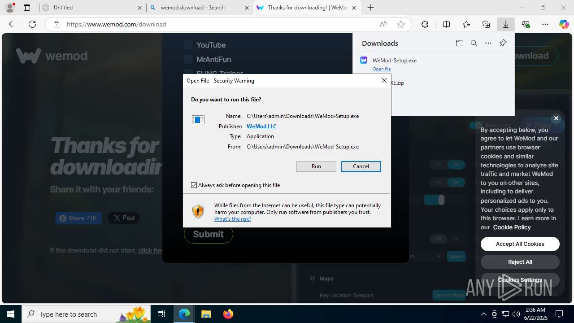The height and width of the screenshot is (323, 574).
Task: Activate the Read aloud icon
Action: click(383, 24)
